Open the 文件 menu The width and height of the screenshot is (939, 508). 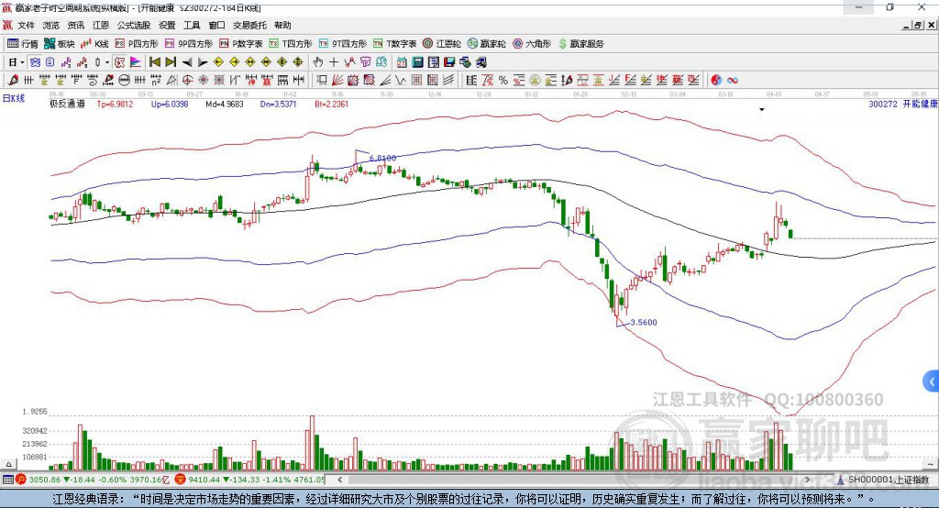[26, 25]
